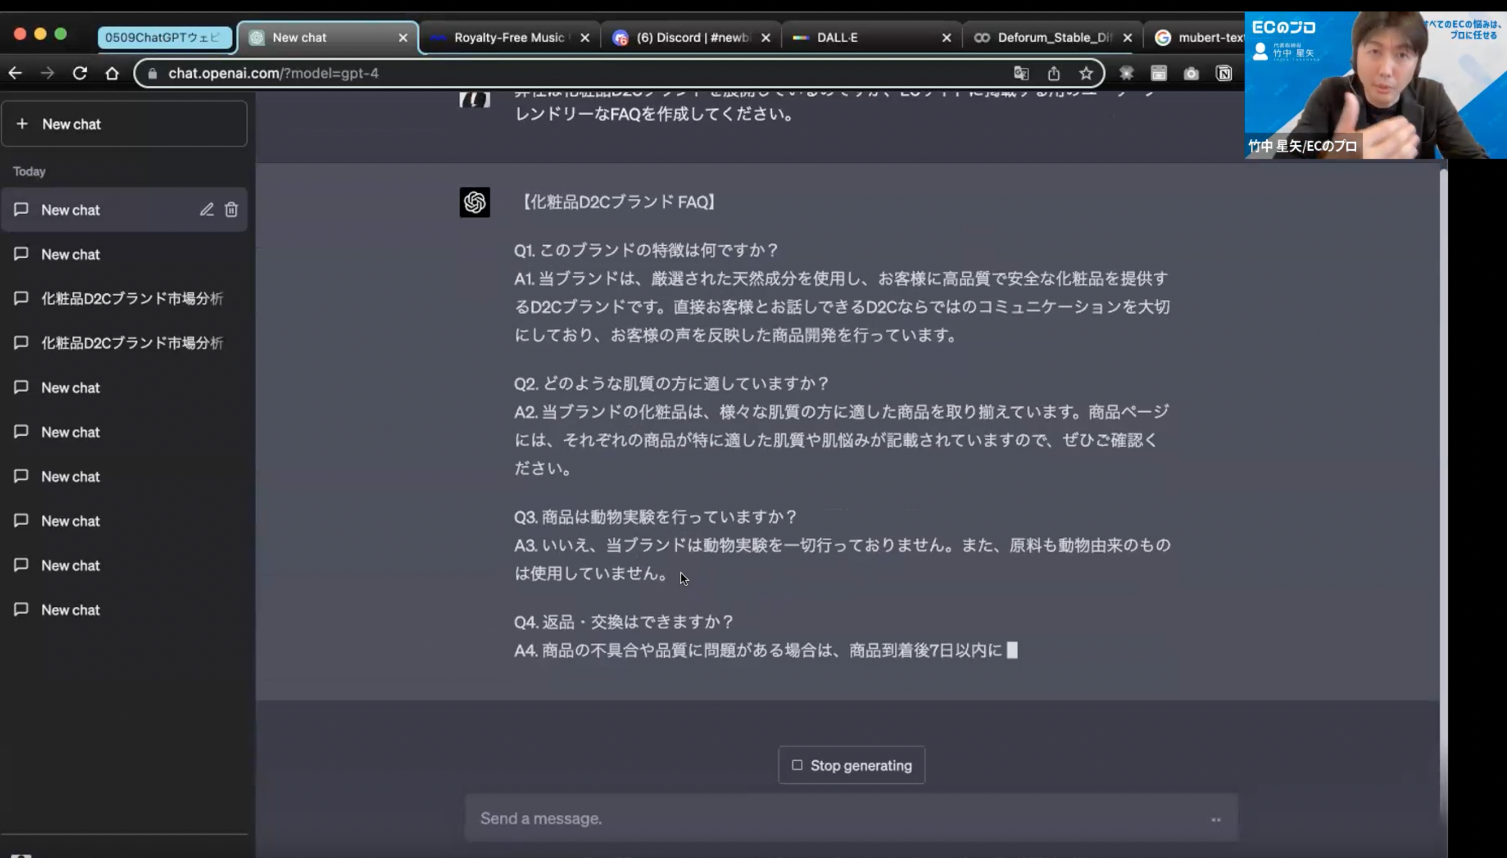Go to browser home page
Image resolution: width=1507 pixels, height=858 pixels.
112,73
